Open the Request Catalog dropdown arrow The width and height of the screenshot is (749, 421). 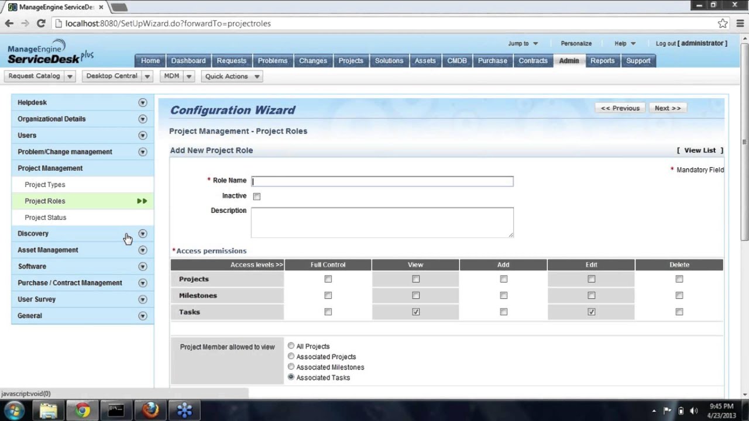[x=70, y=76]
